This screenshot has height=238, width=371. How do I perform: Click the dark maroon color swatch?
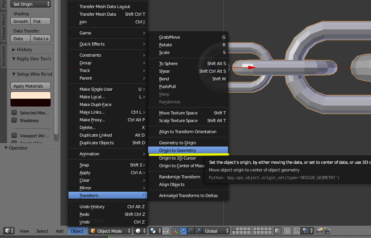coord(31,103)
